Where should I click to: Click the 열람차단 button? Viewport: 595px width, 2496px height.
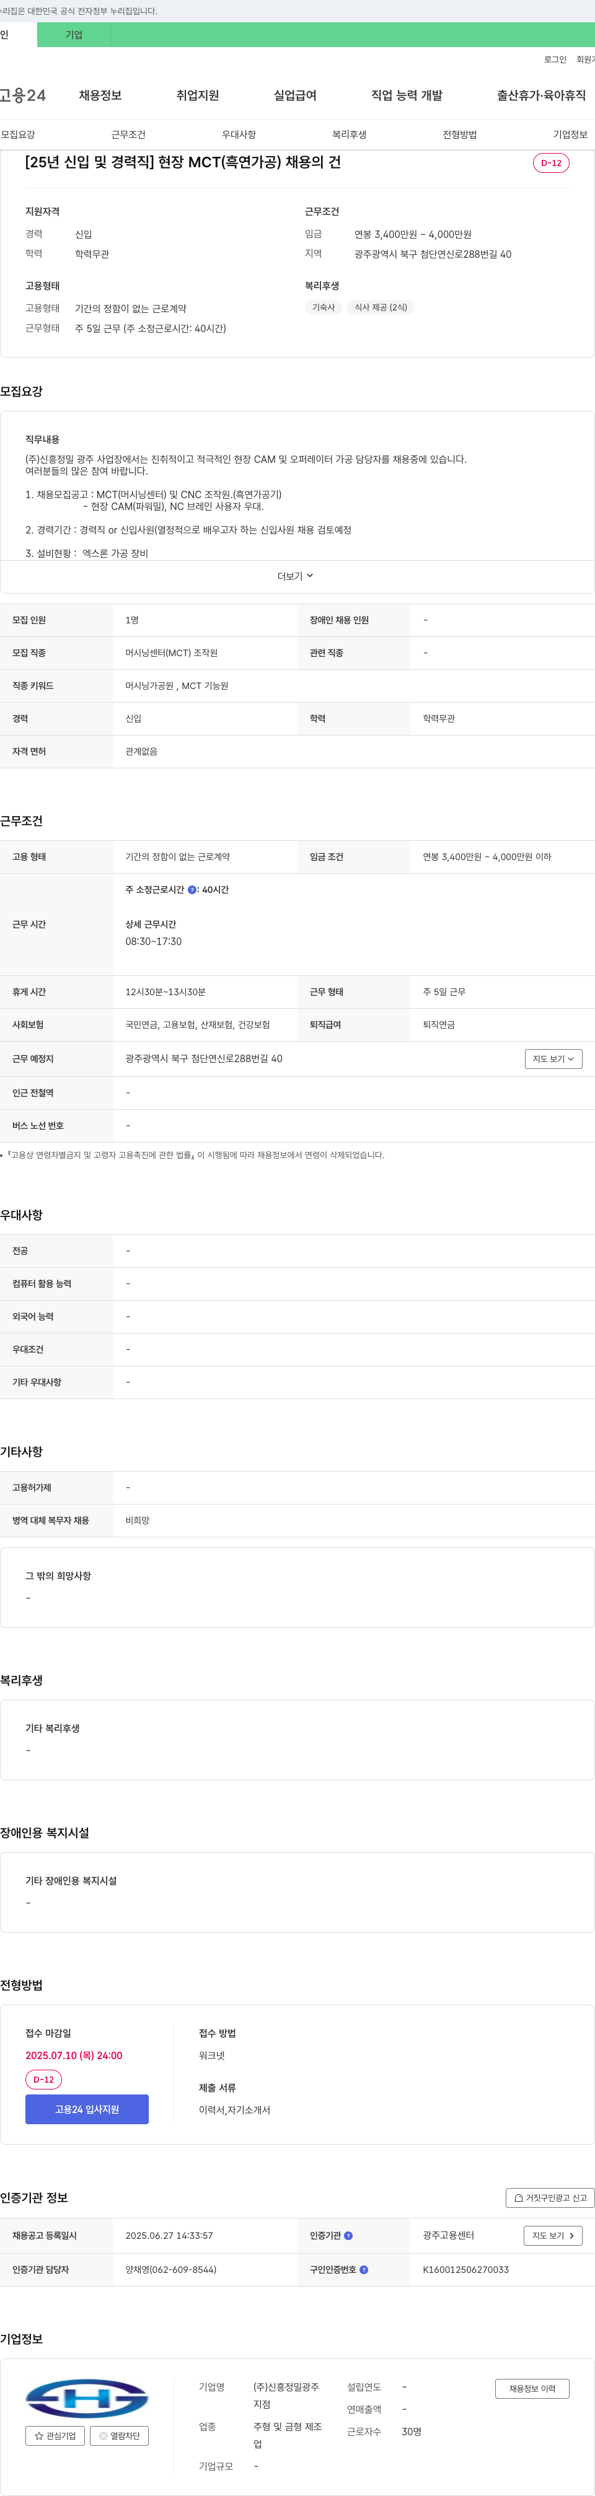(119, 2435)
